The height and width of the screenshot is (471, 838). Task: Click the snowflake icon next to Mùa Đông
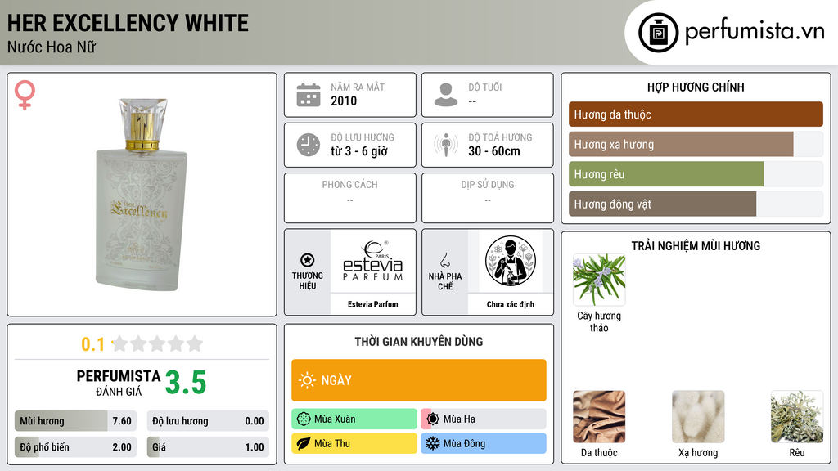coord(433,443)
